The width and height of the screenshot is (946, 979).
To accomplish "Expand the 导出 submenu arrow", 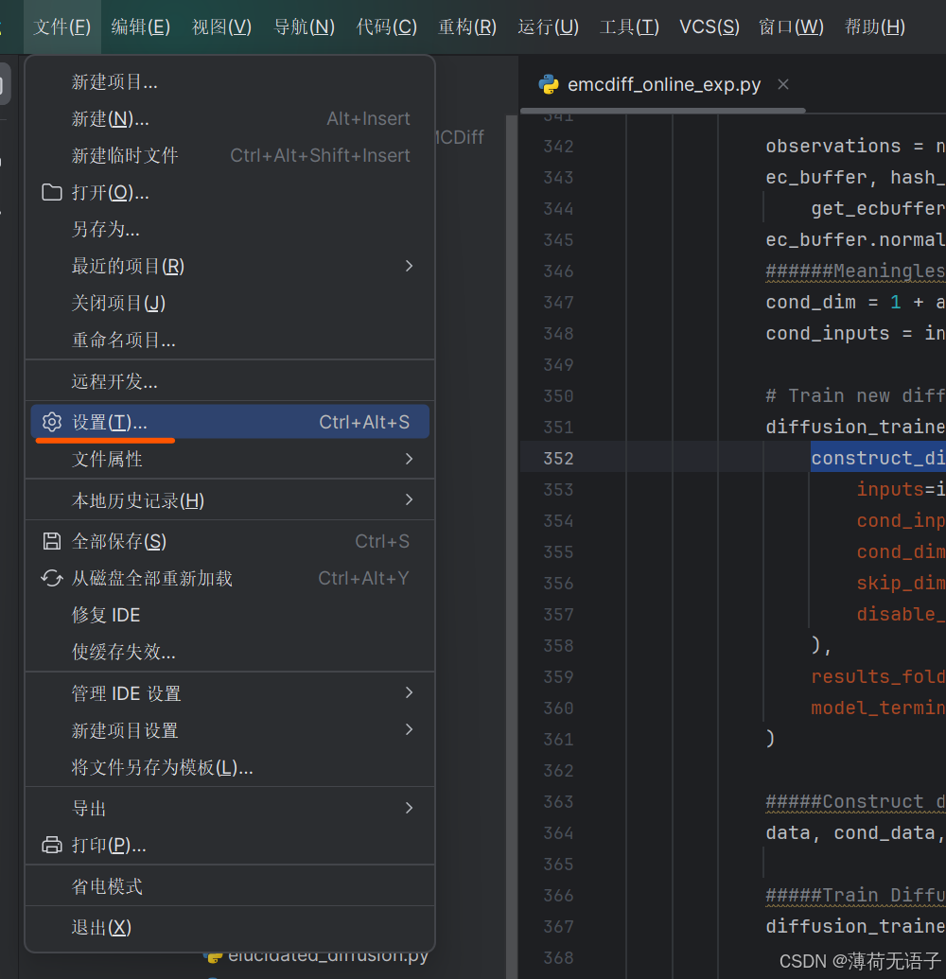I will pos(409,808).
